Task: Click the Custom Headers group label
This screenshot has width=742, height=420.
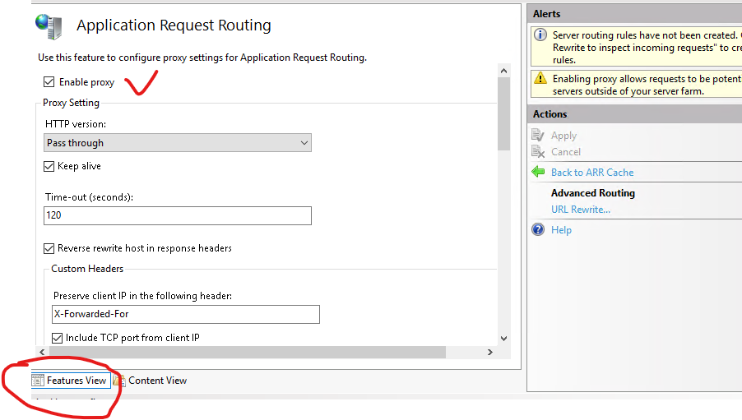Action: [87, 269]
